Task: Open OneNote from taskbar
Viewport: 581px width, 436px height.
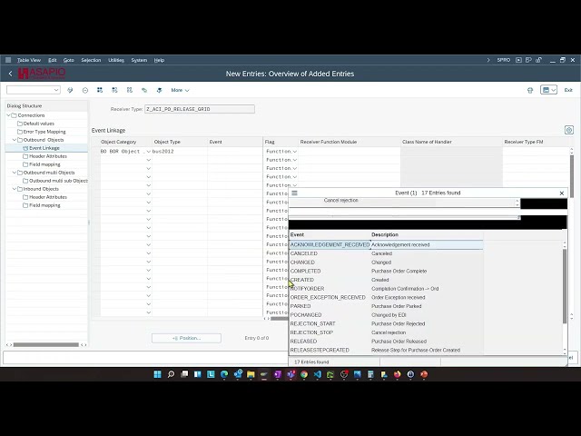Action: click(277, 374)
